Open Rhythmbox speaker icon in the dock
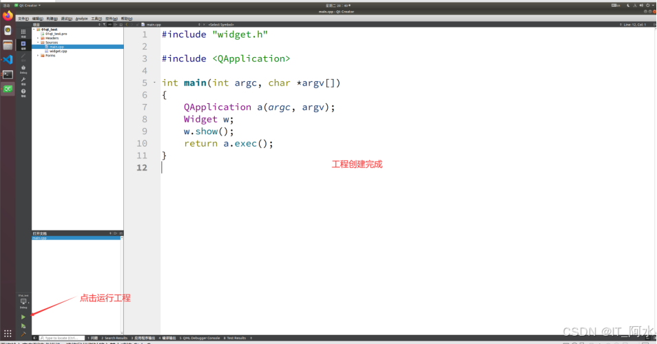The height and width of the screenshot is (344, 657). (x=8, y=30)
